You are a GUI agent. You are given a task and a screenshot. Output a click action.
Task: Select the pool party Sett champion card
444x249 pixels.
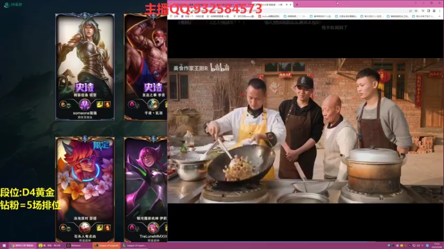point(85,190)
